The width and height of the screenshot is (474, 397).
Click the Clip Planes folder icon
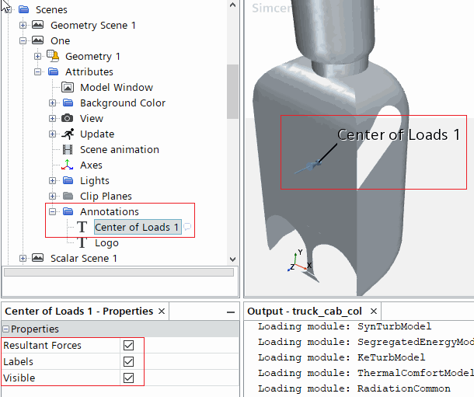coord(68,196)
